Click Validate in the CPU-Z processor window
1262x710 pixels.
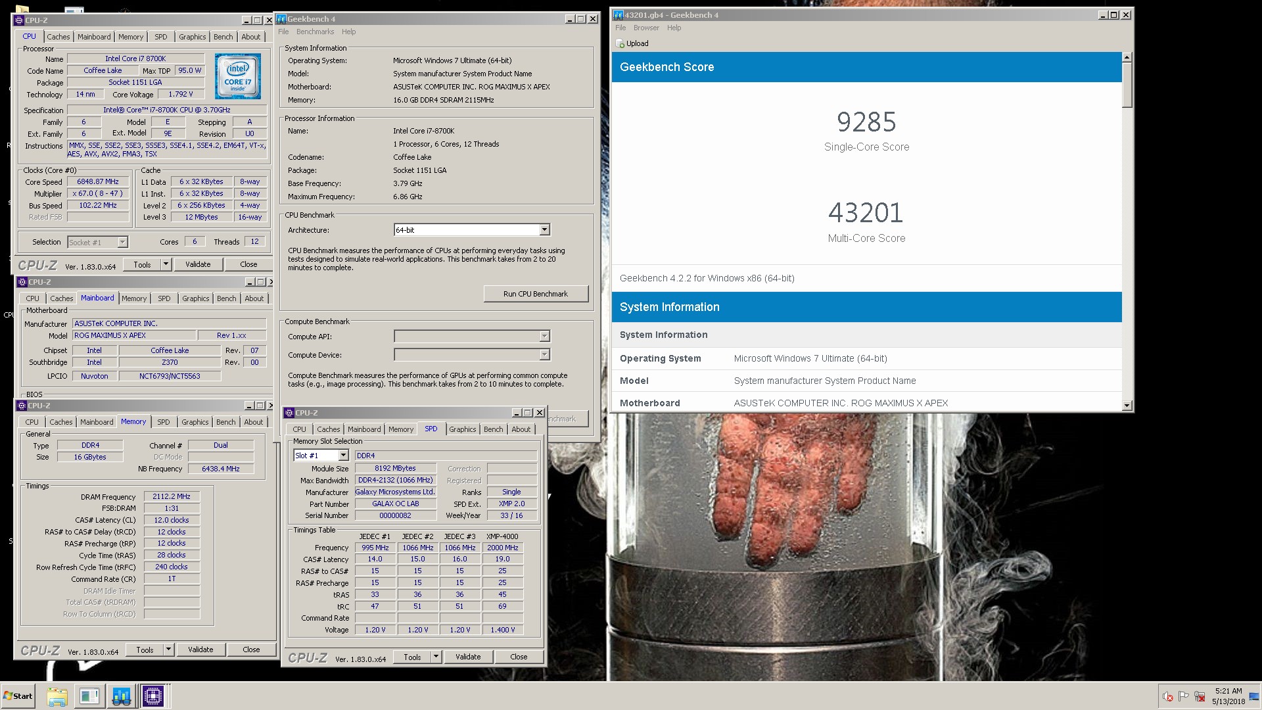pyautogui.click(x=198, y=264)
